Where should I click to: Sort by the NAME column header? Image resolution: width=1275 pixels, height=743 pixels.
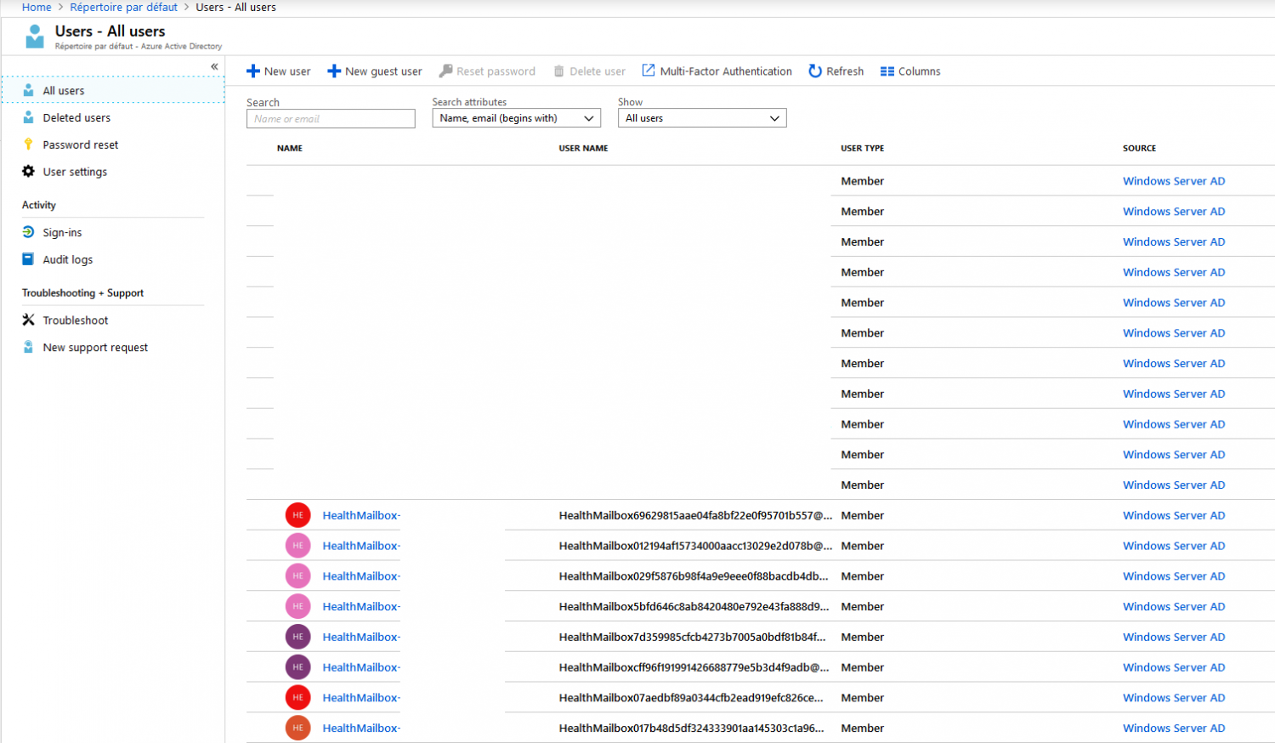[x=290, y=148]
